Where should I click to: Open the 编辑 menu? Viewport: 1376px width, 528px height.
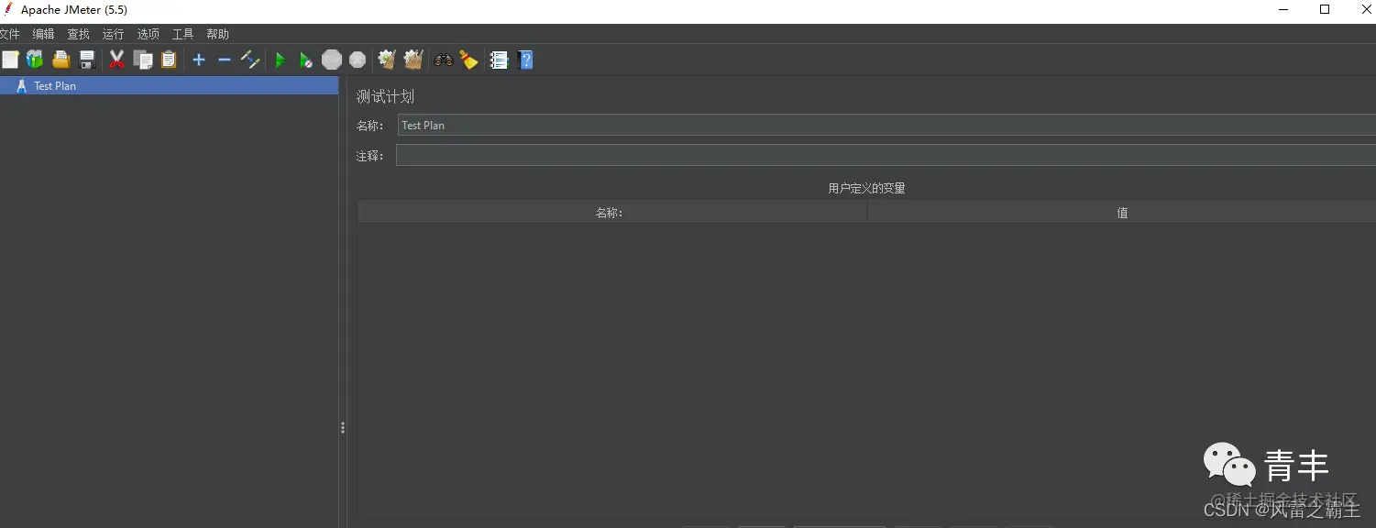point(43,34)
